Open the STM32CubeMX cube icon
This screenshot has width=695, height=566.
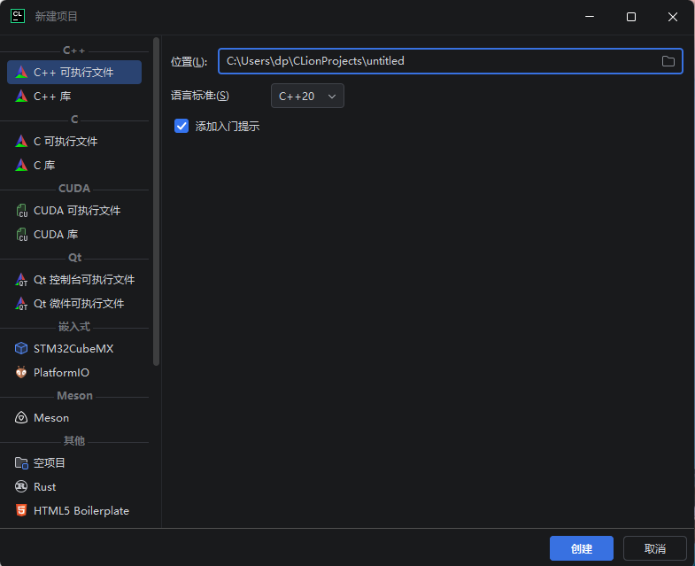point(21,349)
